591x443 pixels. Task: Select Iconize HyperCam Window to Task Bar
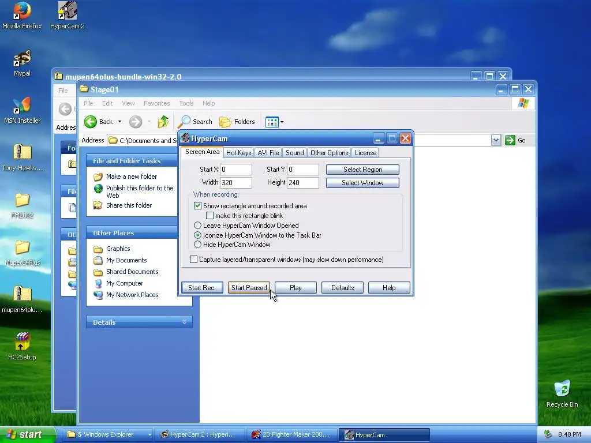tap(197, 235)
